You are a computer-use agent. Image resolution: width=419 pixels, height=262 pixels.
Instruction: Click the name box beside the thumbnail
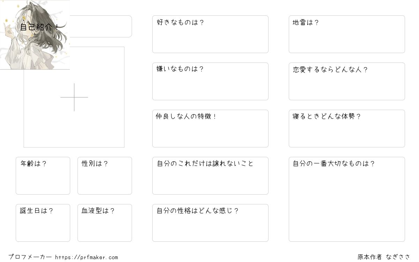coord(101,26)
